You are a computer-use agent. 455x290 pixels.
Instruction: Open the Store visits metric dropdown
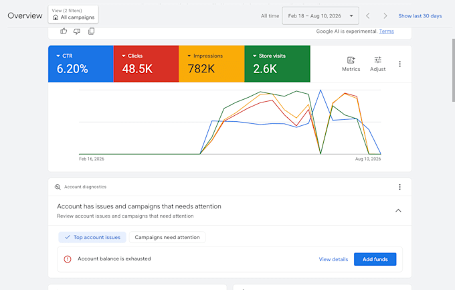coord(269,56)
